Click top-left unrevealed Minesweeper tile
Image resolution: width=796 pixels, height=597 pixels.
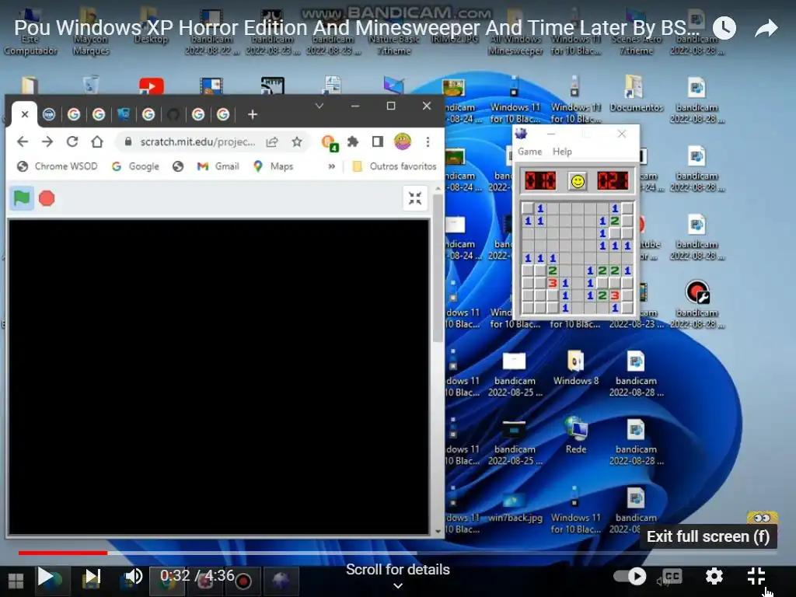click(528, 208)
